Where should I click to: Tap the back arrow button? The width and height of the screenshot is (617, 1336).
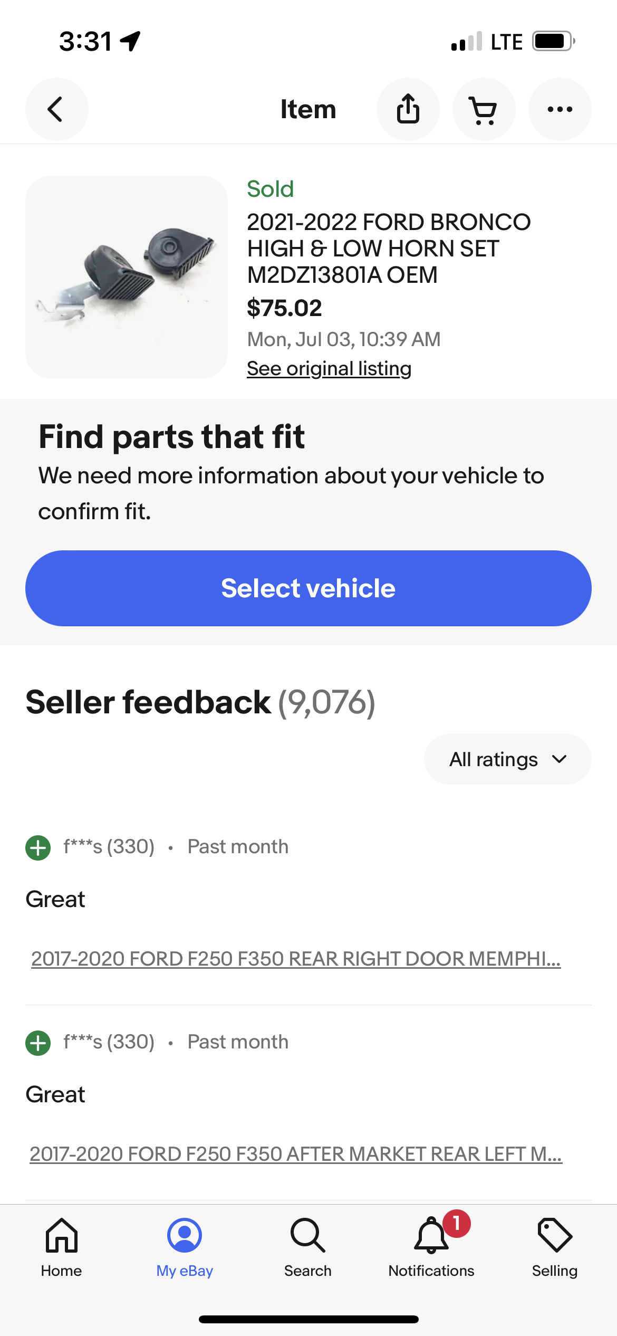click(x=56, y=109)
